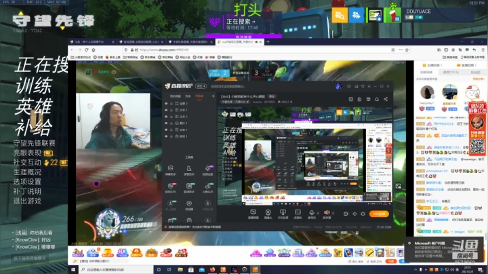Edit stream category with pencil icon

click(248, 102)
